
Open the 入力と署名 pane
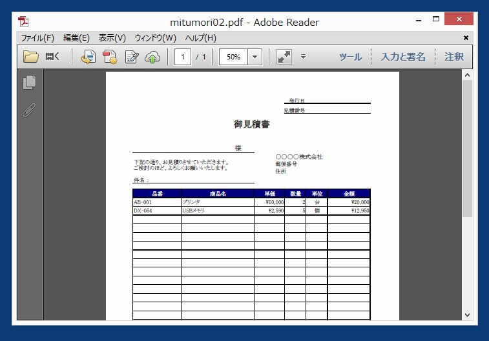(403, 57)
